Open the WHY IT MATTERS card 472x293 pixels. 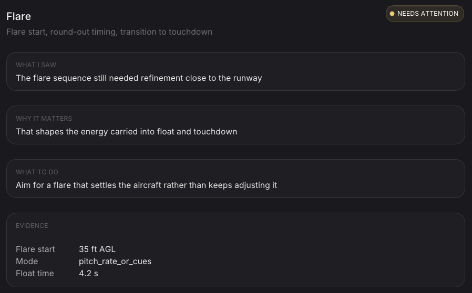tap(235, 125)
